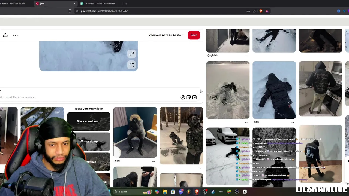The image size is (349, 196).
Task: Open the pin's three-dot options menu
Action: click(x=16, y=35)
